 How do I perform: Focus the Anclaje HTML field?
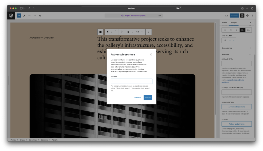click(x=237, y=64)
